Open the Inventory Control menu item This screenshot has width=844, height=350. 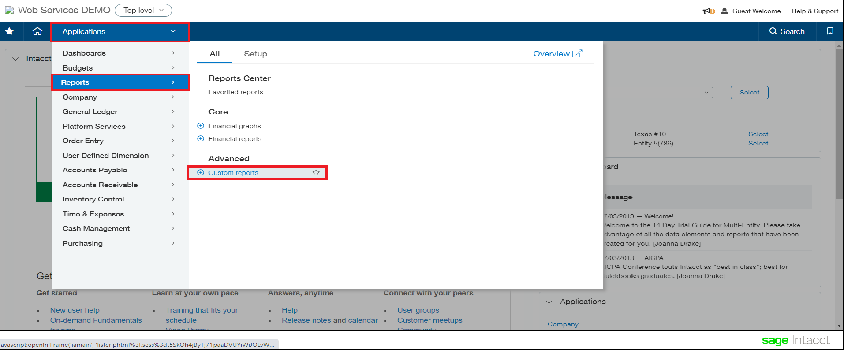pyautogui.click(x=120, y=199)
